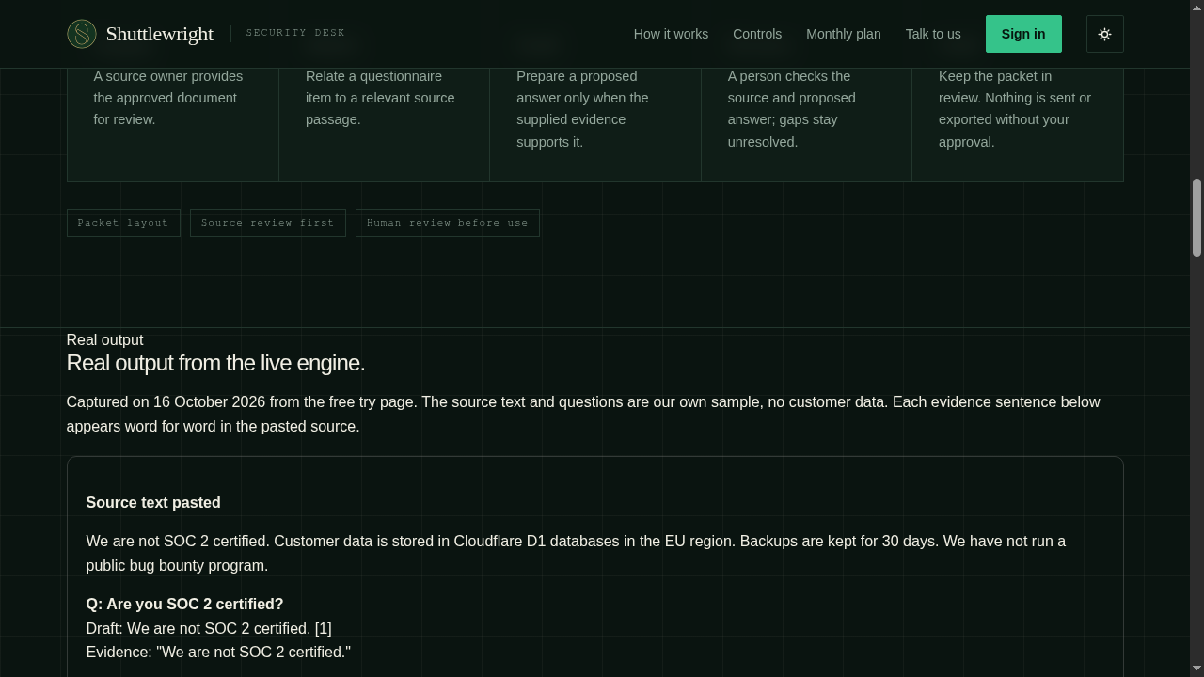
Task: Select the Packet layout tag
Action: [x=123, y=223]
